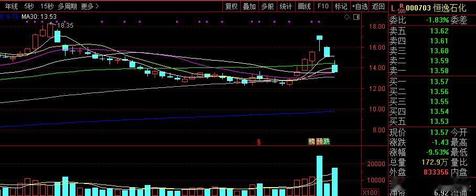Image resolution: width=476 pixels, height=196 pixels.
Task: Click the X100 volume unit label
Action: tap(370, 192)
